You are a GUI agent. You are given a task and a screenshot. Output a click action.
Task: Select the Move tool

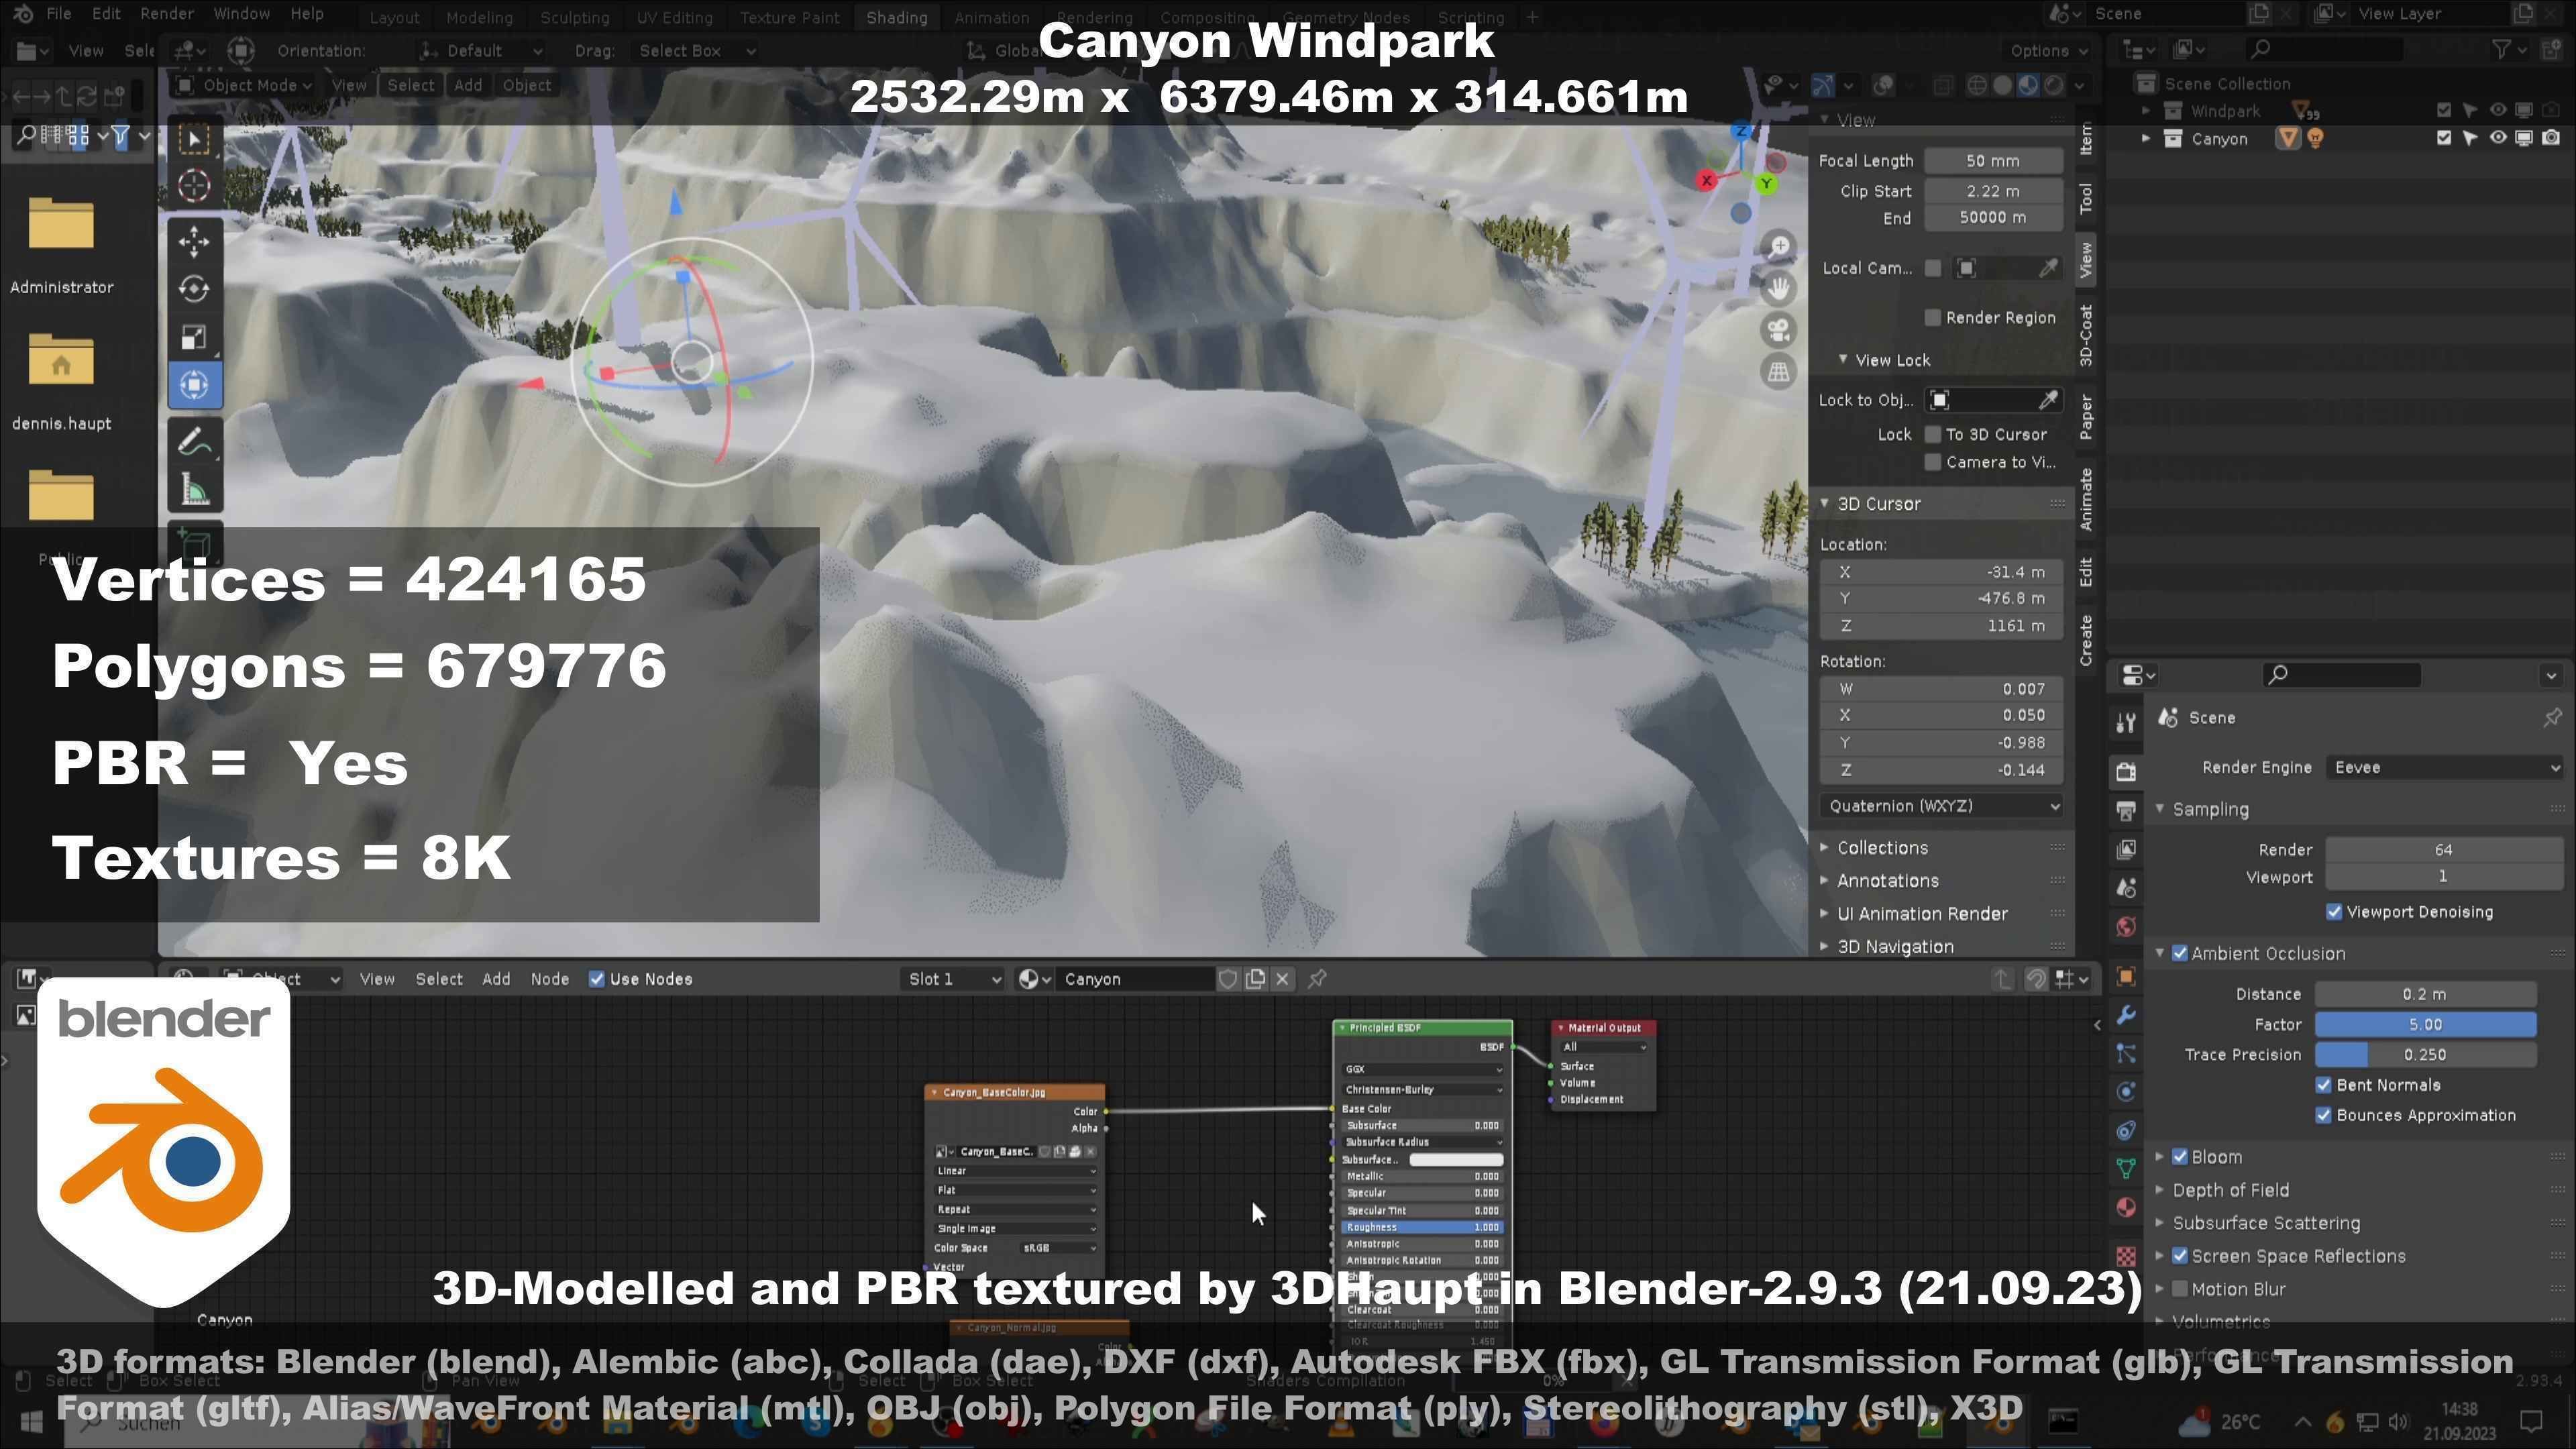(x=194, y=241)
